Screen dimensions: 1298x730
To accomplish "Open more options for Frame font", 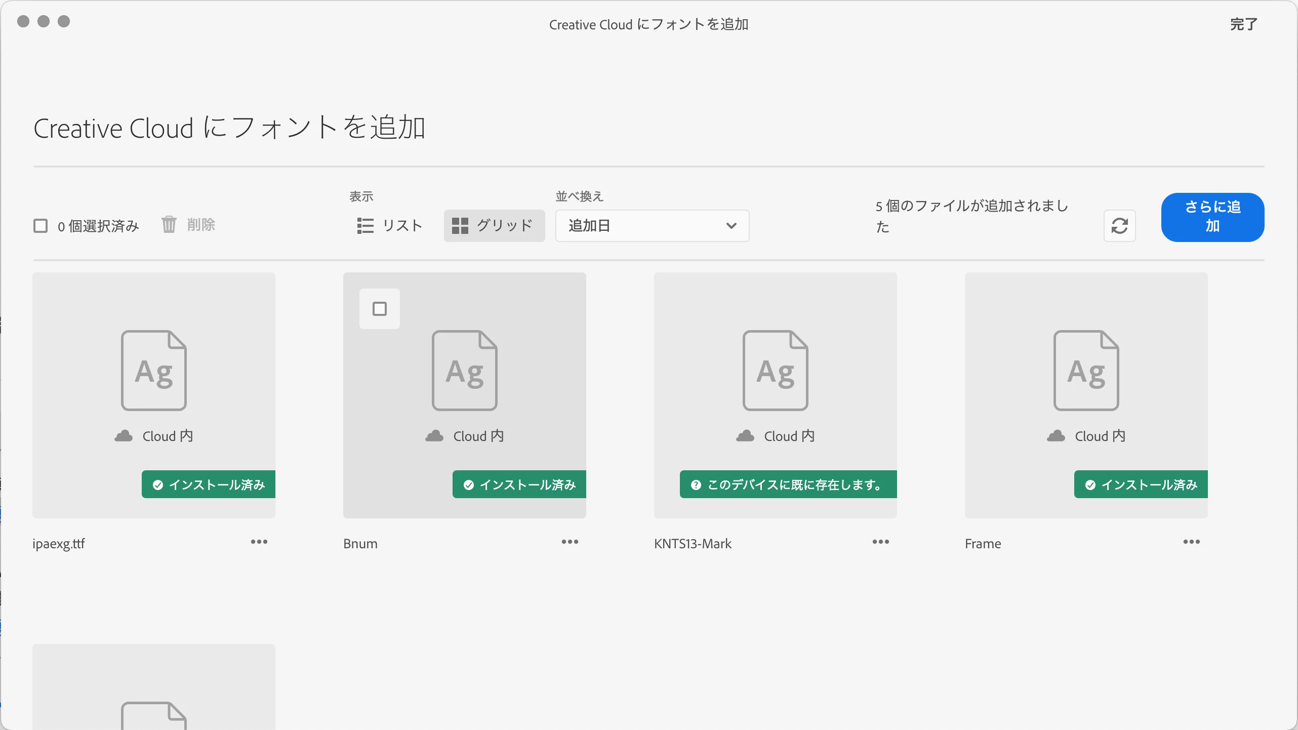I will pyautogui.click(x=1191, y=542).
